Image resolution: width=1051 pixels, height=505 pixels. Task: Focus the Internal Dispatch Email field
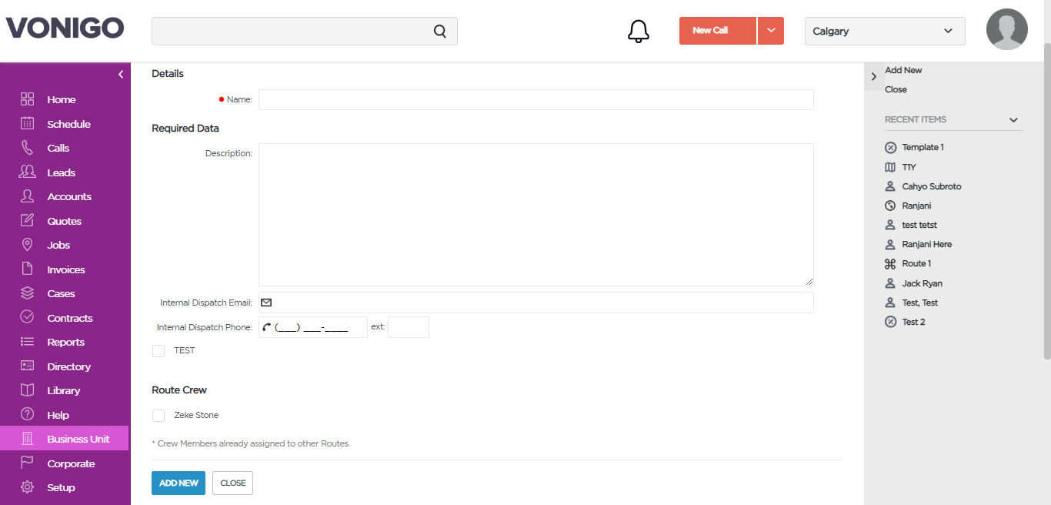pos(536,303)
